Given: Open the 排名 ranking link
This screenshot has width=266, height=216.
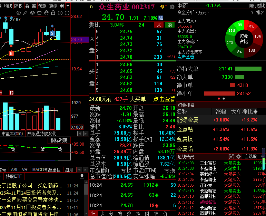Looking at the screenshot, I should coord(260,12).
